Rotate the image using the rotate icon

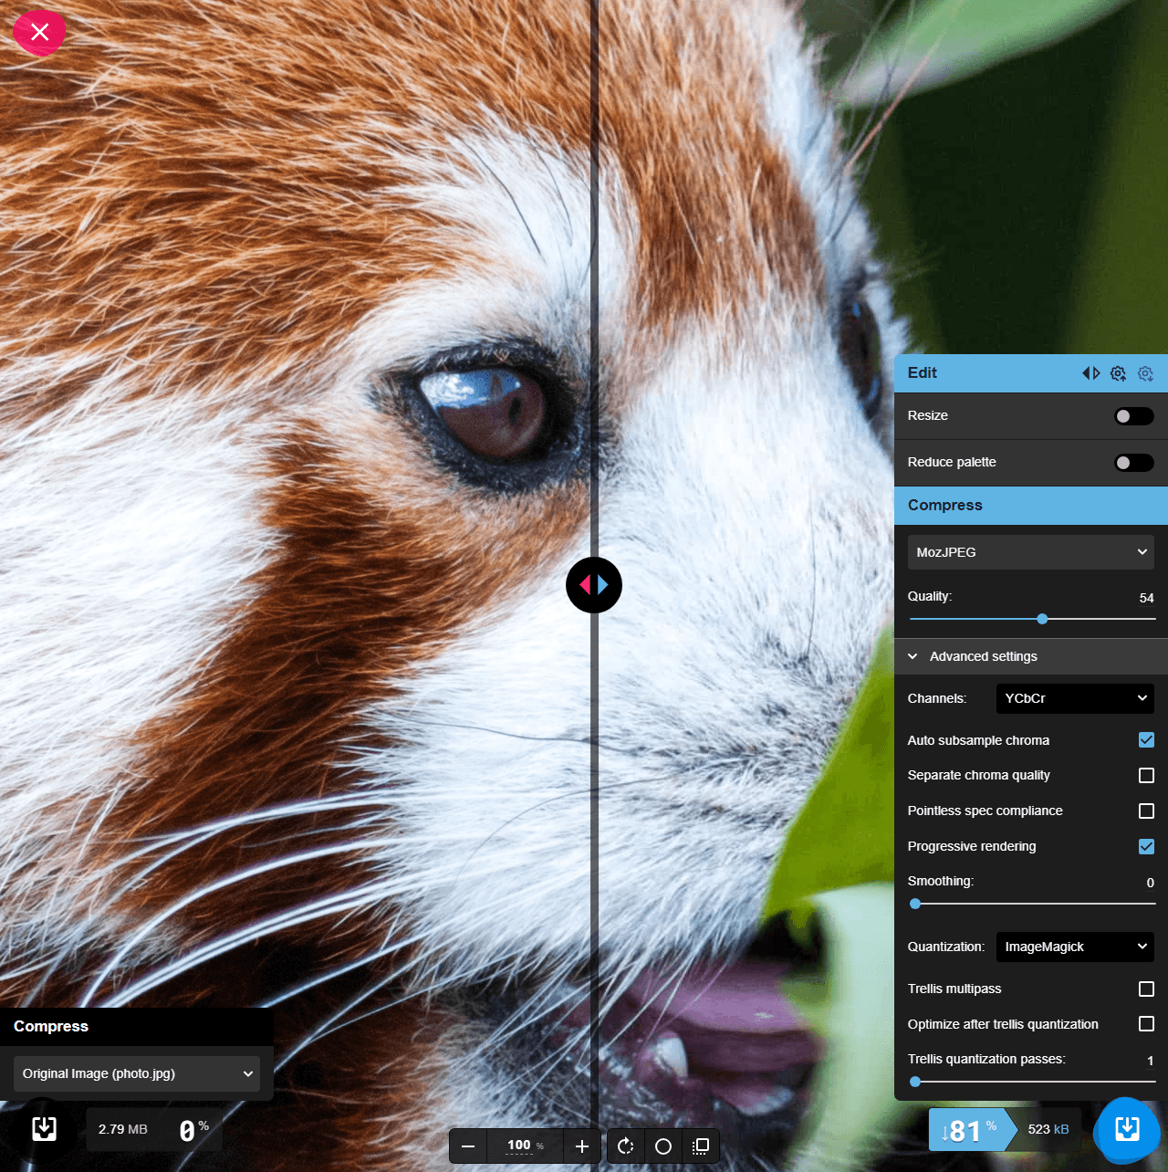tap(625, 1146)
